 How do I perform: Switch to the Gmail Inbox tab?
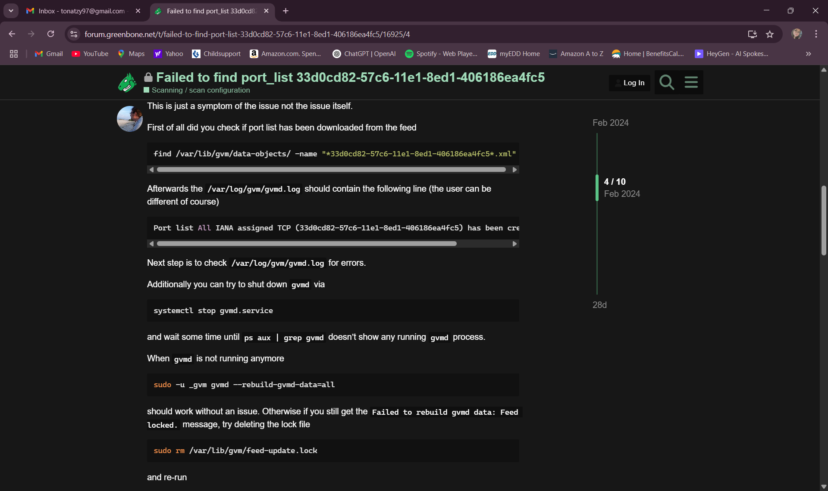pyautogui.click(x=82, y=11)
